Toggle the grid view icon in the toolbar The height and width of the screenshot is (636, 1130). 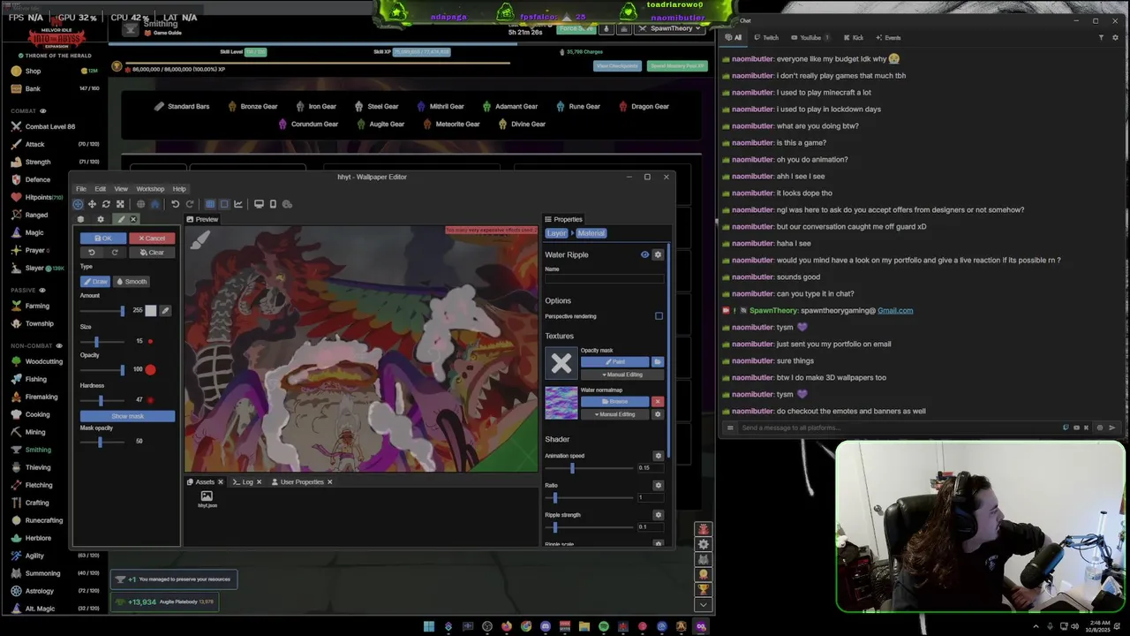210,204
